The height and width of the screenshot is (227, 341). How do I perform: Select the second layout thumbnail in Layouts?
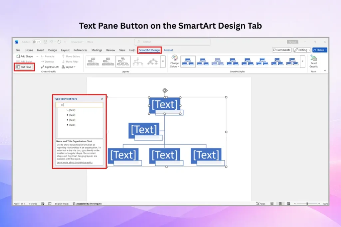[108, 61]
